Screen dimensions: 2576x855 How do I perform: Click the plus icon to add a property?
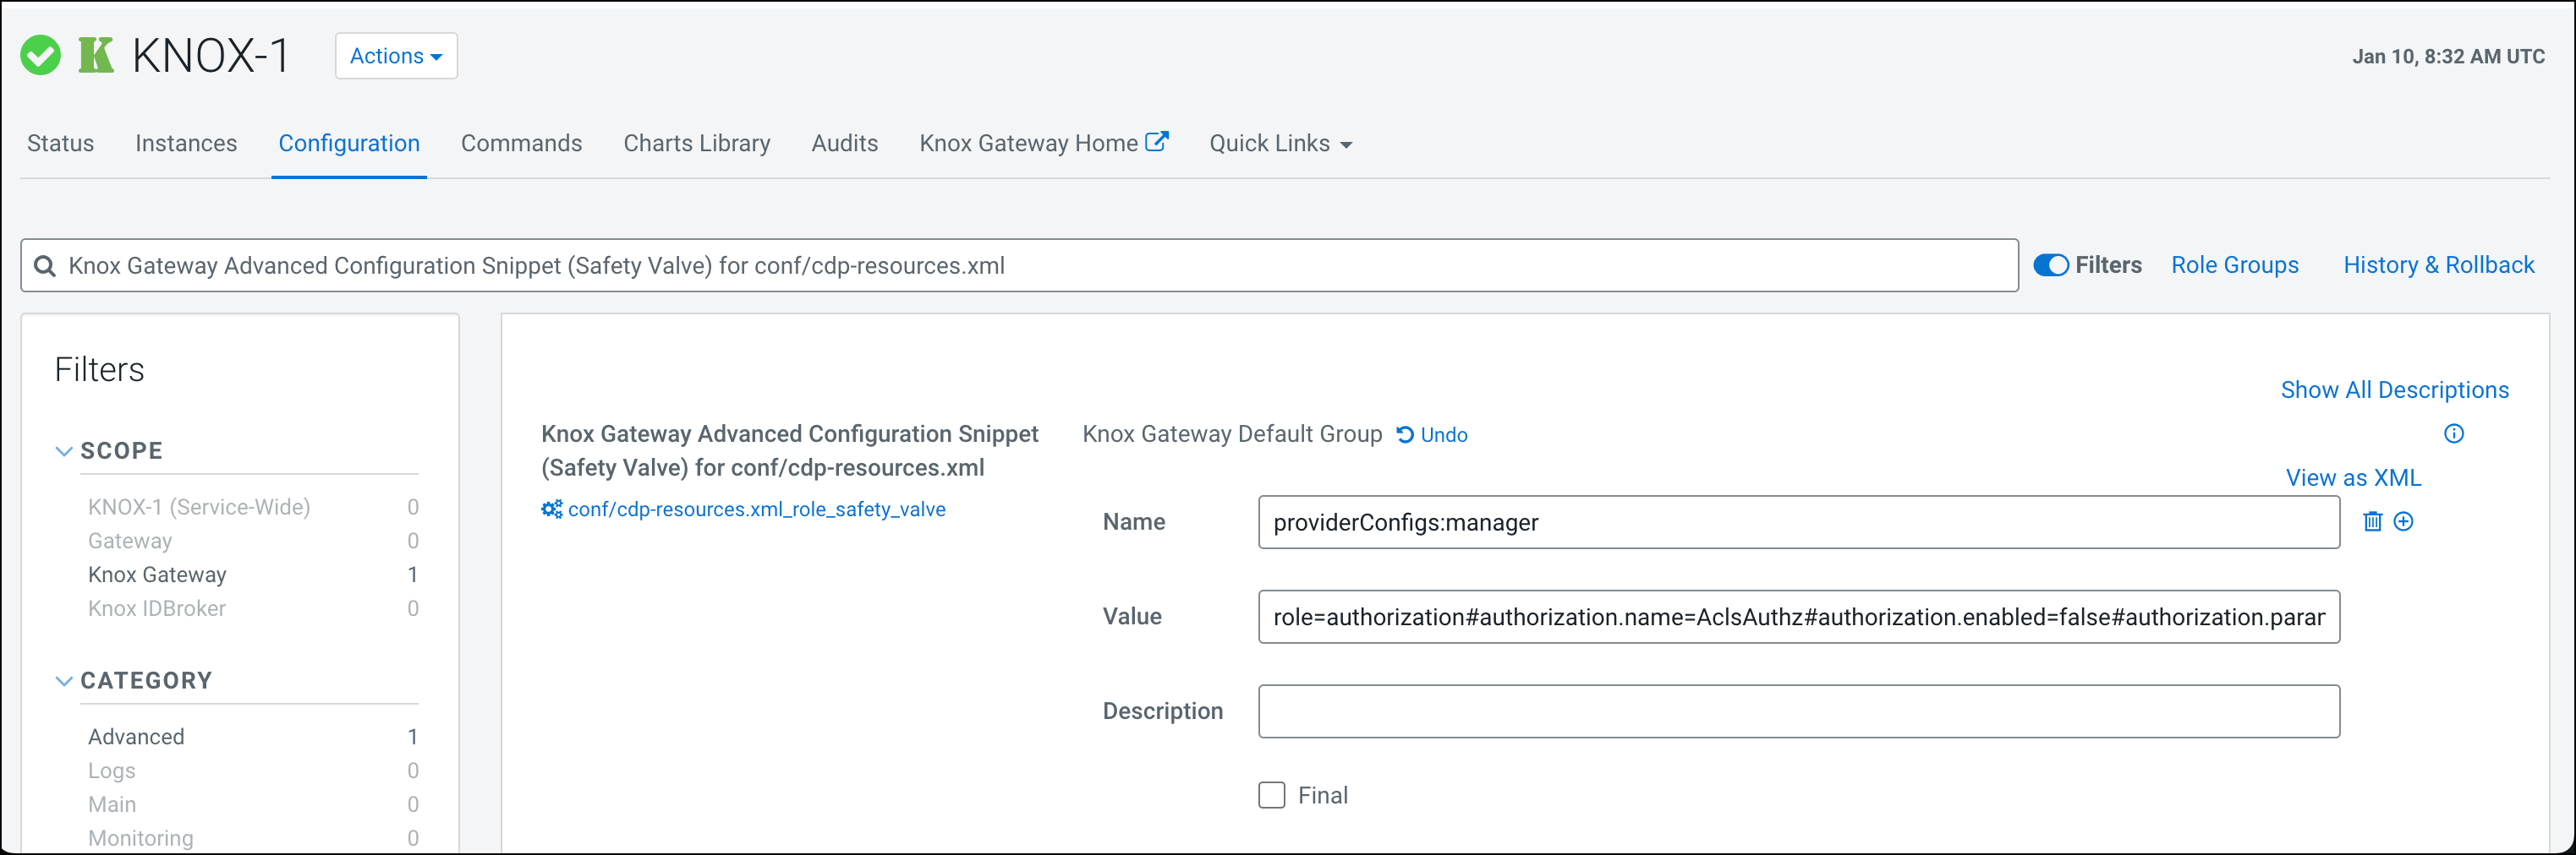tap(2404, 521)
